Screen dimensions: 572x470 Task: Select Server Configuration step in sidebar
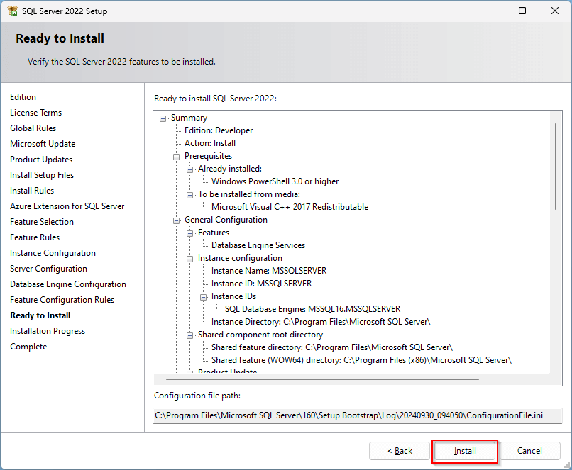point(48,269)
